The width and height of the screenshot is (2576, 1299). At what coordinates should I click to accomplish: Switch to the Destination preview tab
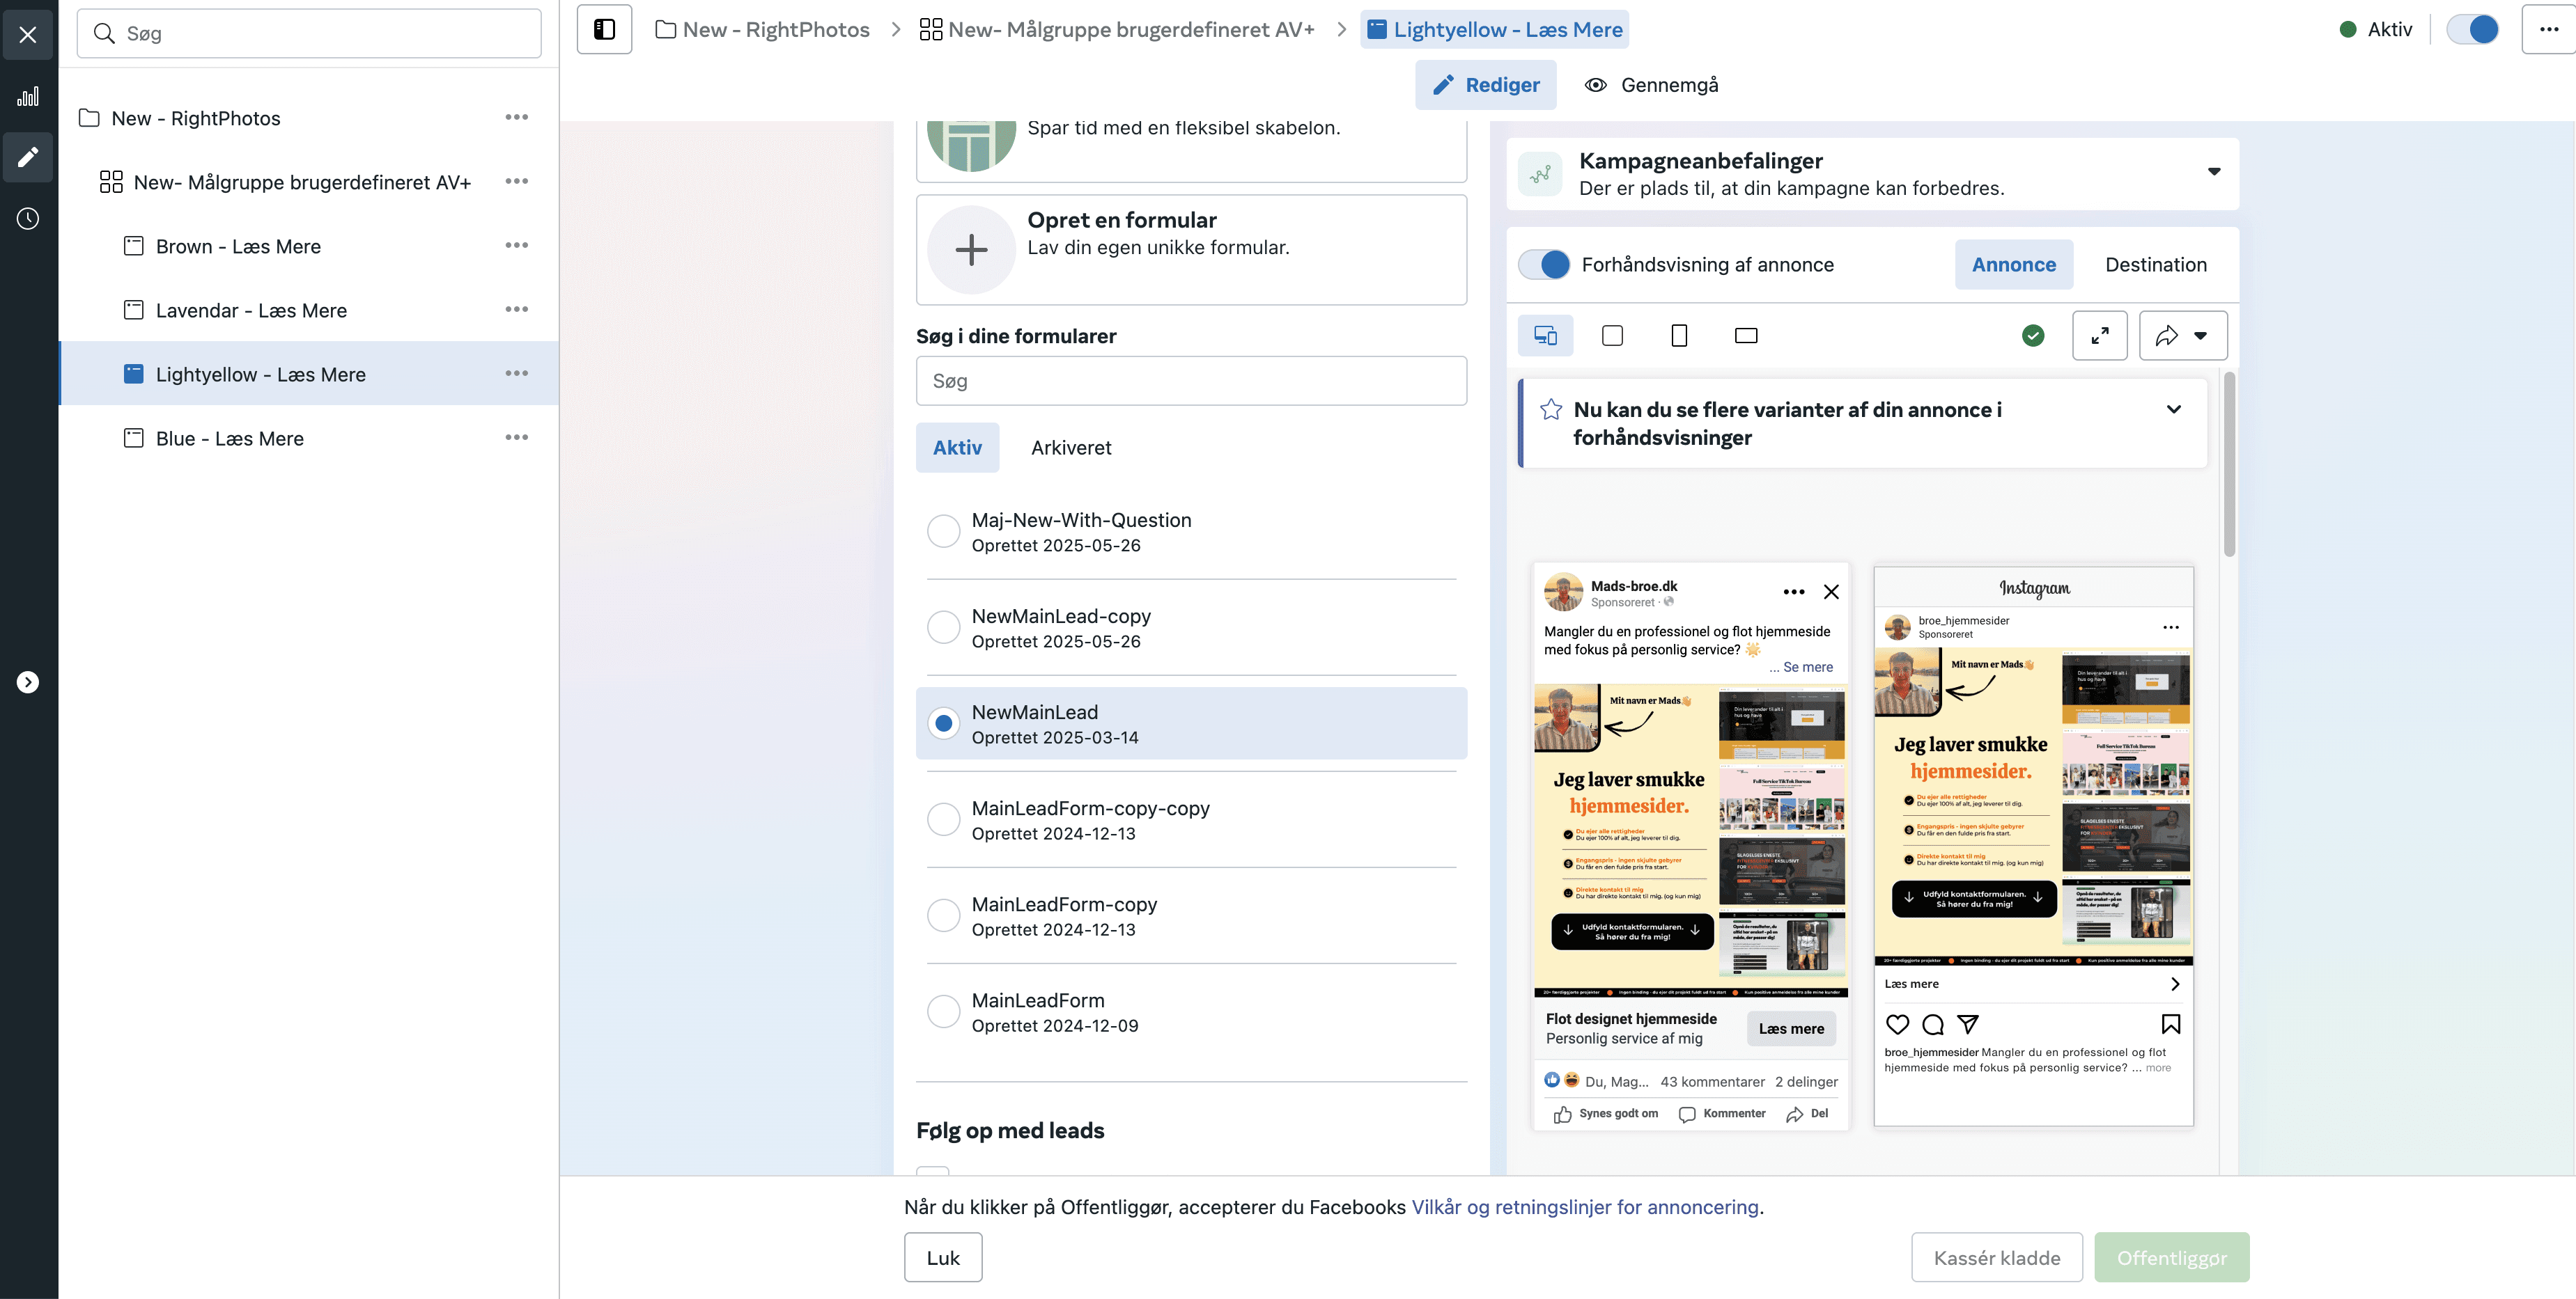2155,265
